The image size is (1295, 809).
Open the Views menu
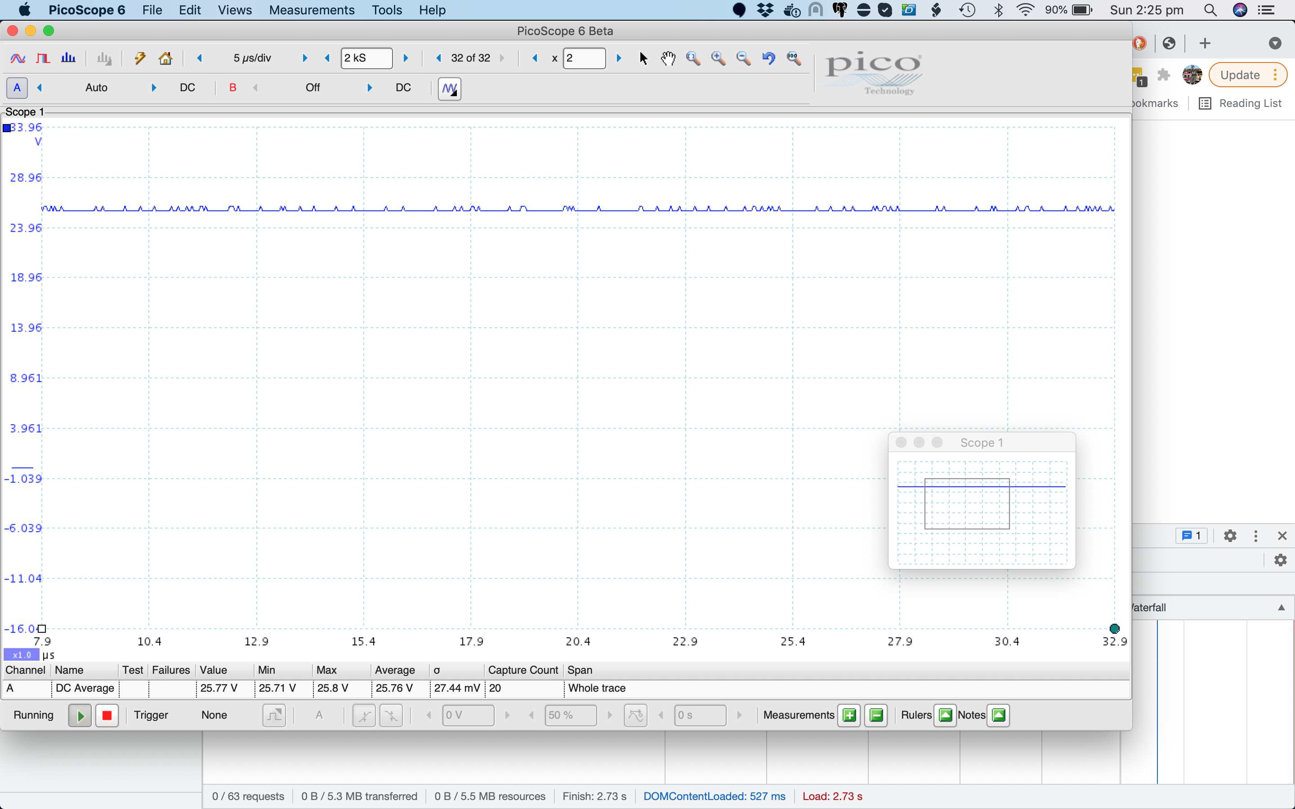click(x=234, y=10)
